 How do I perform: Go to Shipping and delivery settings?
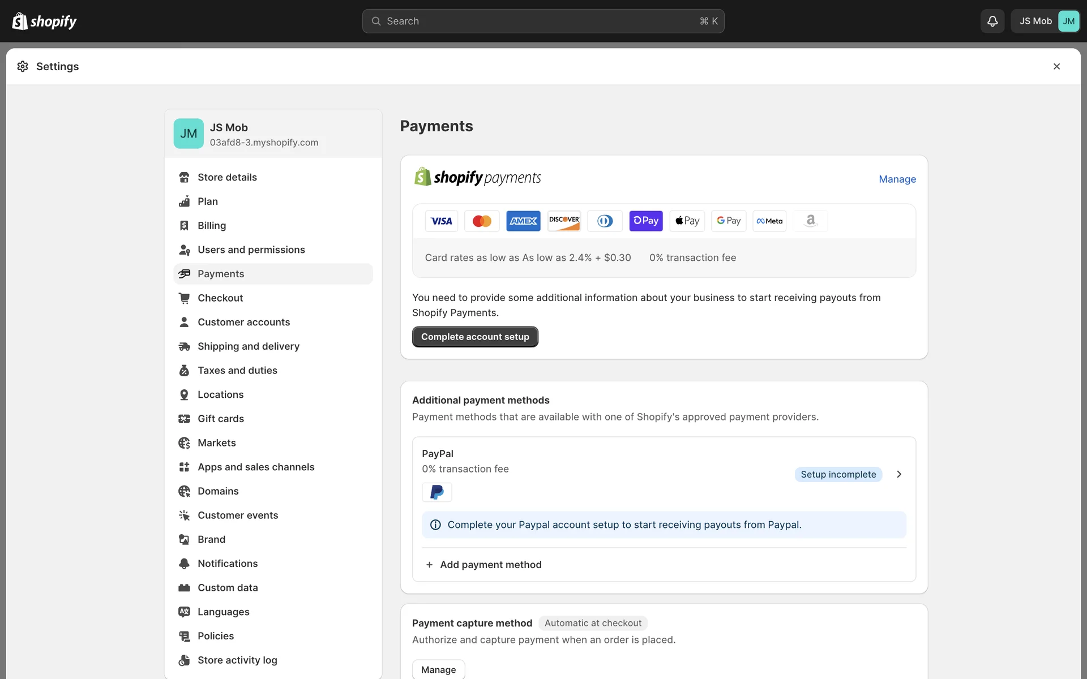point(248,346)
